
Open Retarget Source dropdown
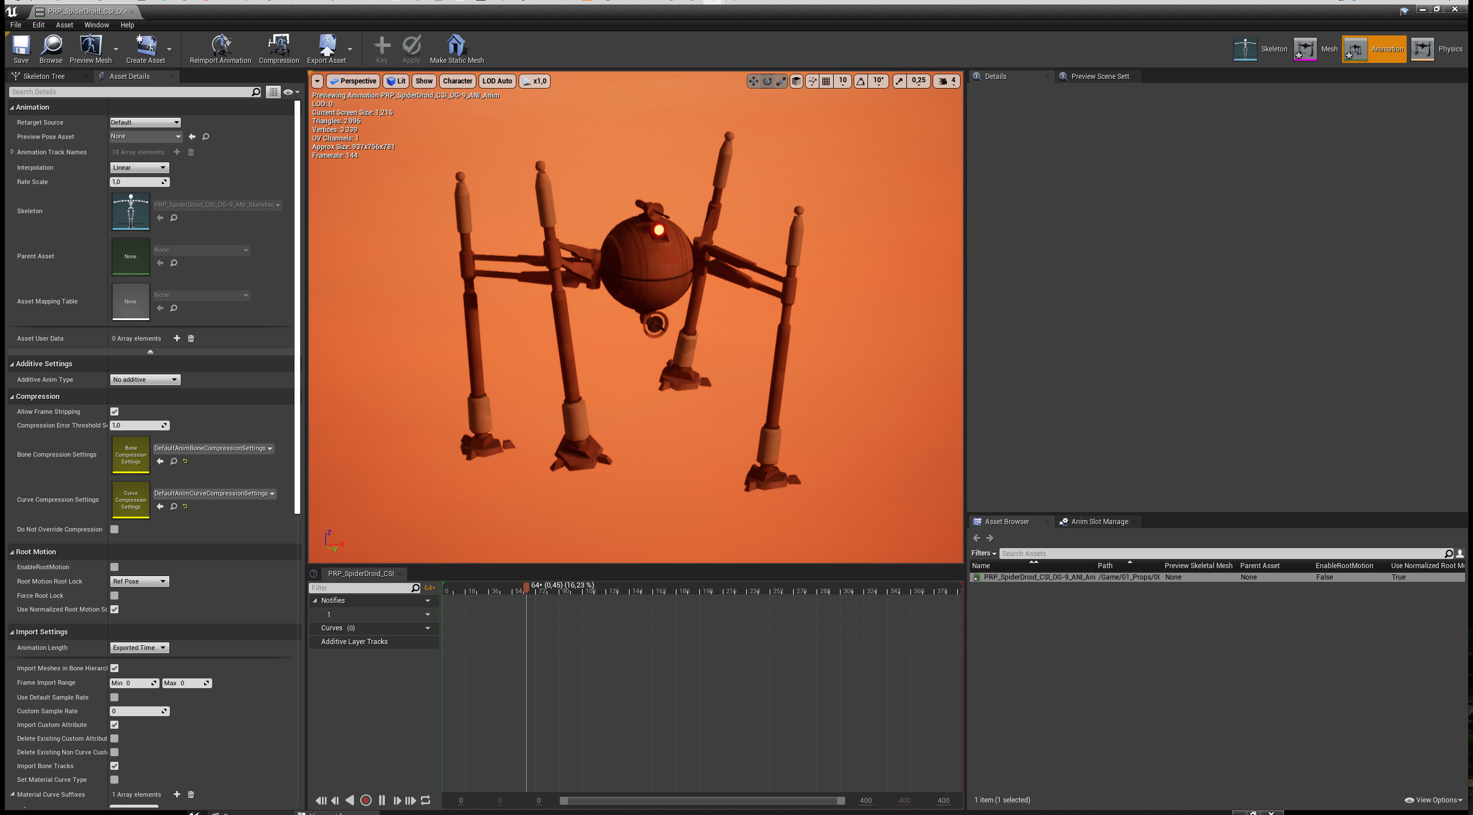coord(145,122)
